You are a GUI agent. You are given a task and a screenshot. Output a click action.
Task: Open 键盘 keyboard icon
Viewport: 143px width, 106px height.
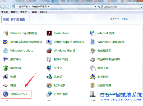[6, 85]
